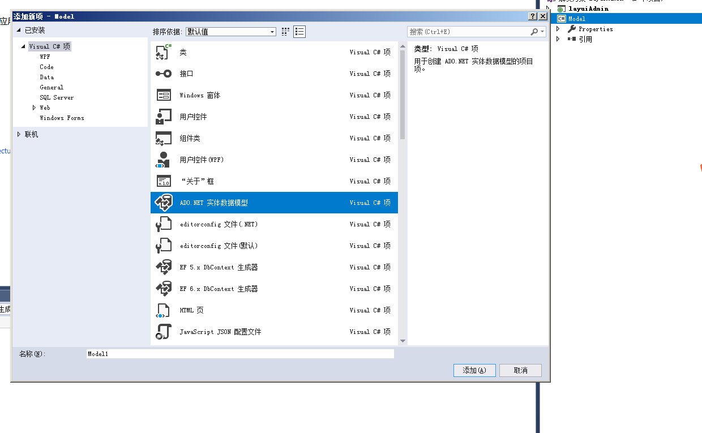
Task: Click the search magnifier icon
Action: click(x=534, y=32)
